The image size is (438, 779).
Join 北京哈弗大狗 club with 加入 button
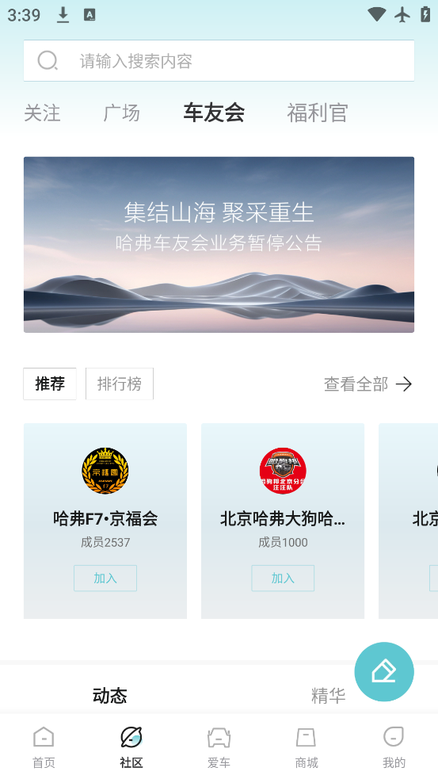click(283, 579)
